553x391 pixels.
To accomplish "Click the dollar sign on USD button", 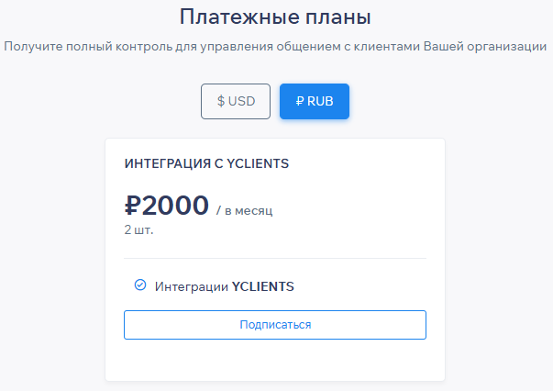I will pyautogui.click(x=221, y=102).
